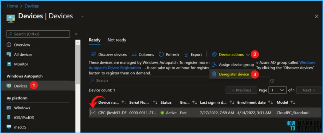Focus the device list Search field
The image size is (323, 133).
coord(179,81)
